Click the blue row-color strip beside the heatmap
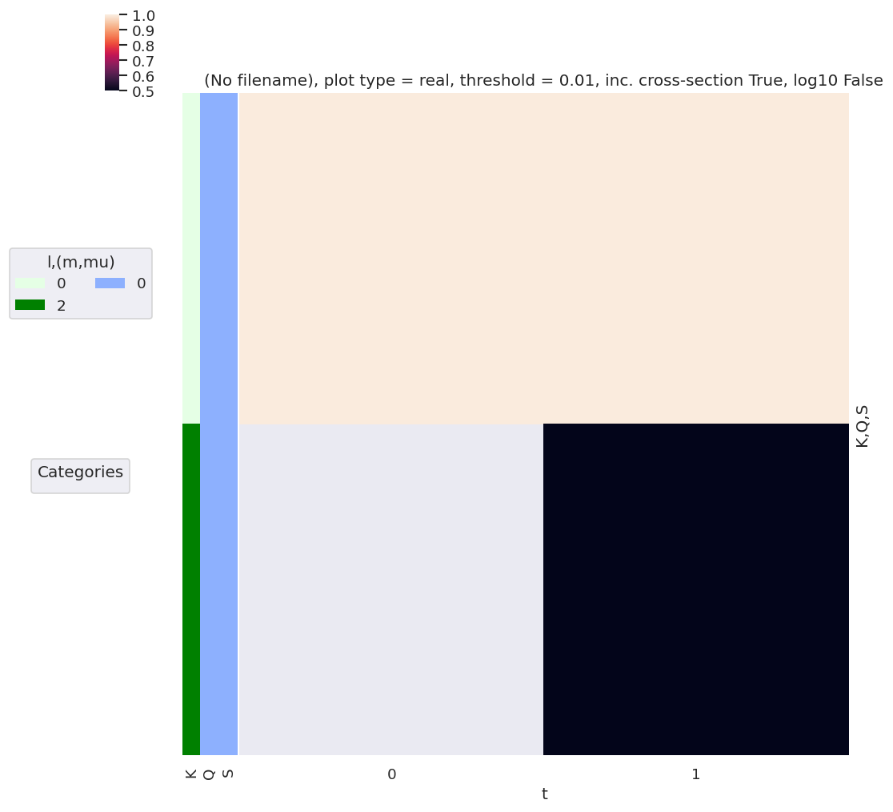This screenshot has height=812, width=893. coord(218,424)
